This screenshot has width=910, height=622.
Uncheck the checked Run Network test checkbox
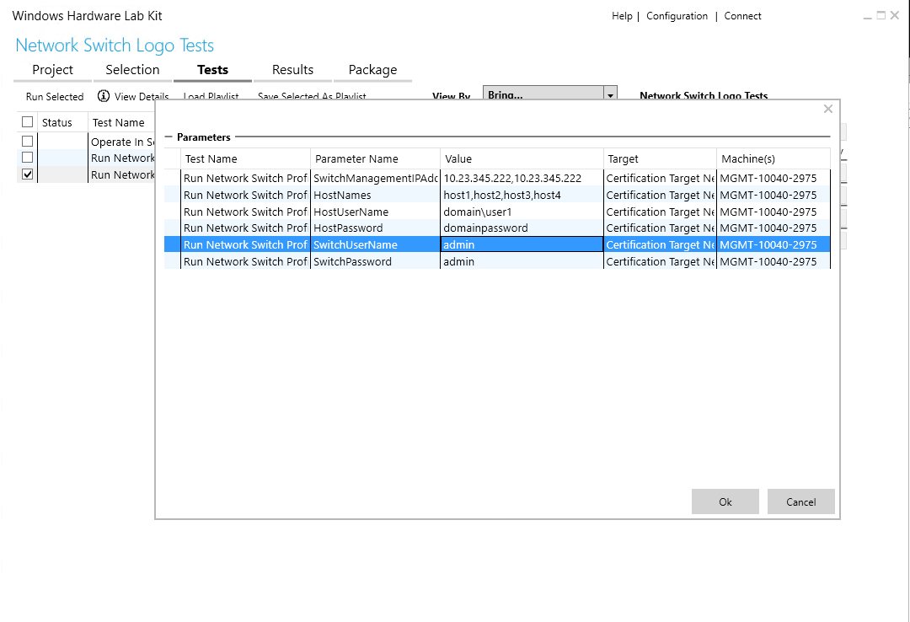(x=27, y=174)
